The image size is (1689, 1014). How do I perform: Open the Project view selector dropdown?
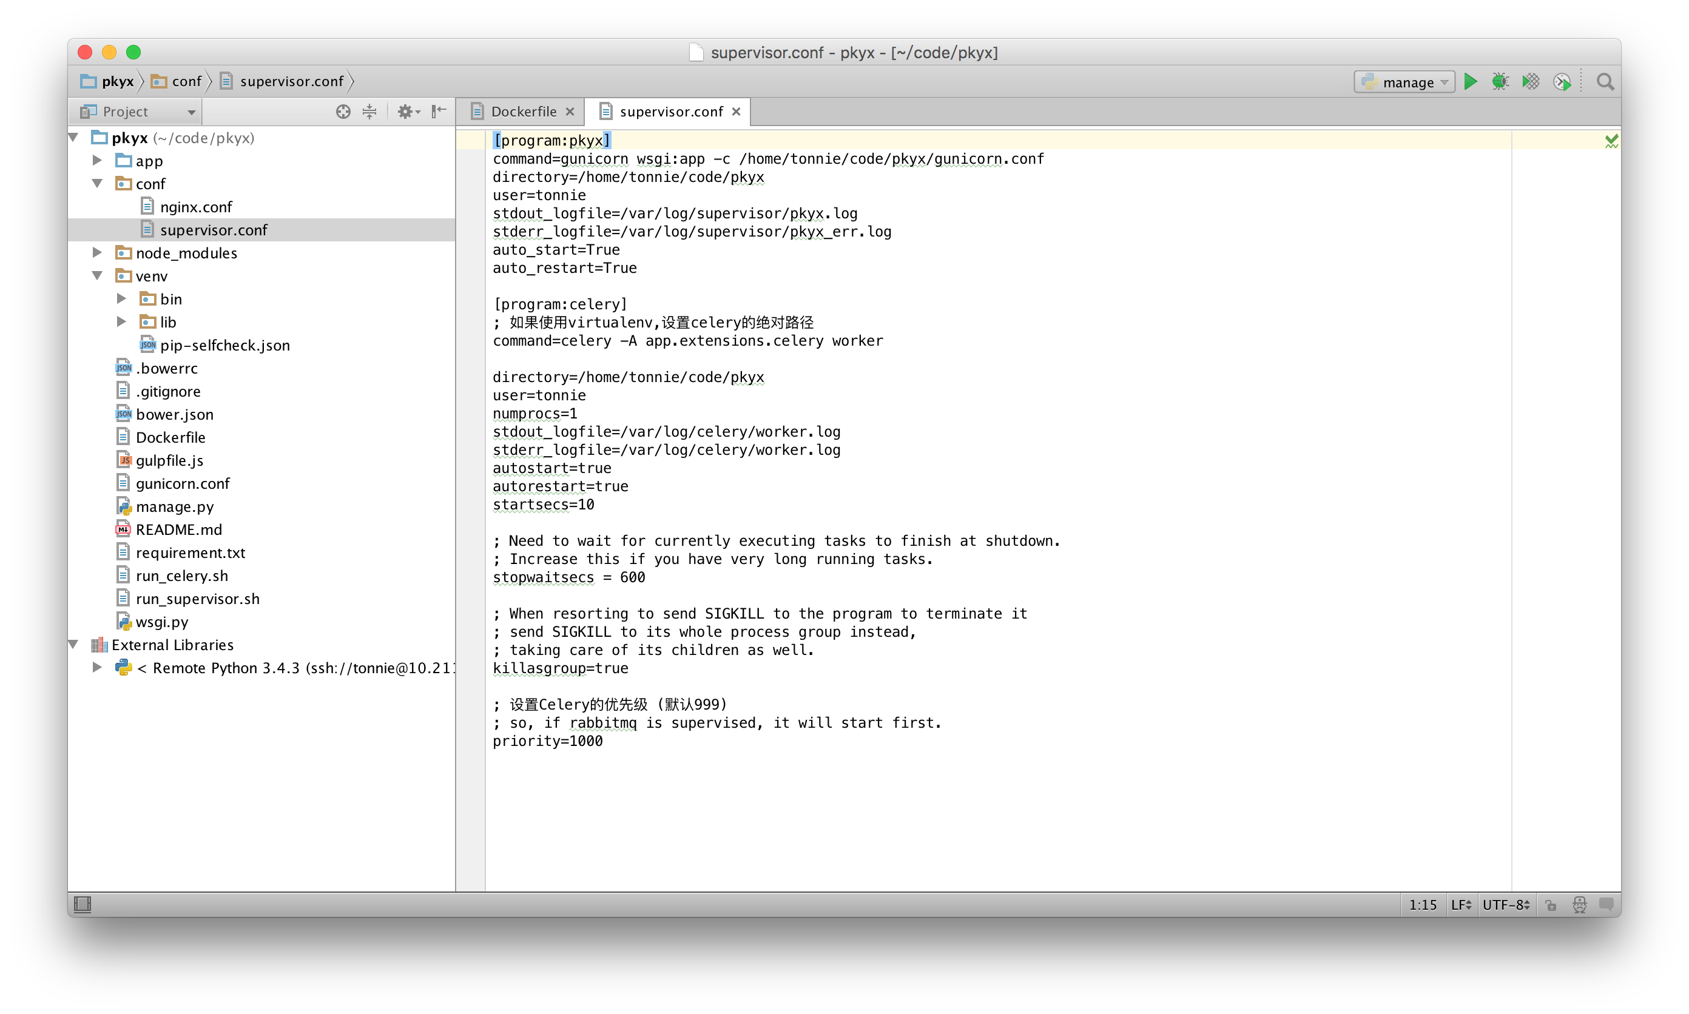137,112
